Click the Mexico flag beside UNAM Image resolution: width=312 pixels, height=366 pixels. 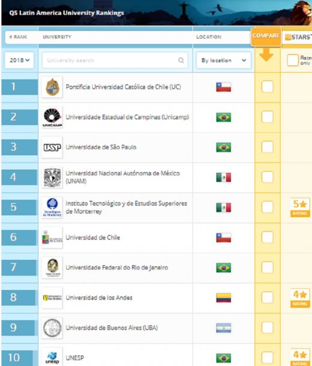click(x=224, y=178)
